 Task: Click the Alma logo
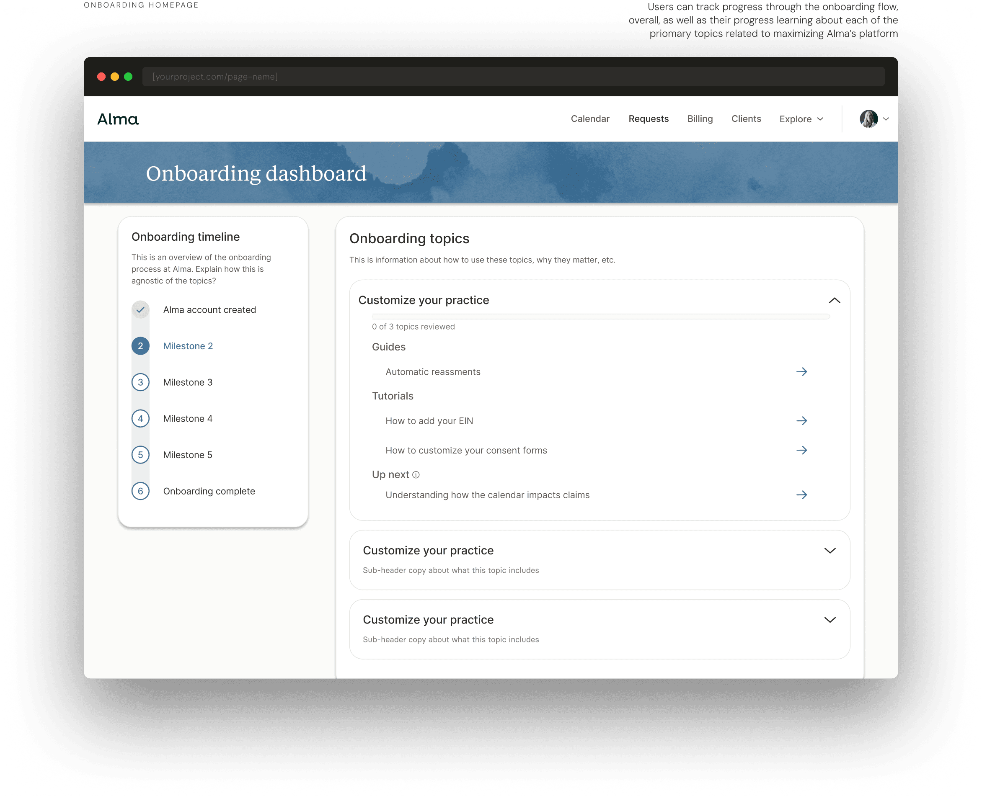coord(118,119)
